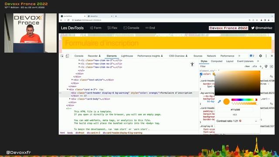Click the accessibility figure icon in Elements
This screenshot has height=157, width=279.
[x=192, y=64]
